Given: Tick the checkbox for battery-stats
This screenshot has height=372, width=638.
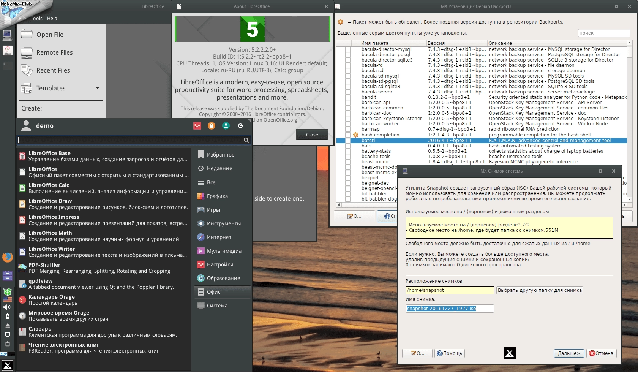Looking at the screenshot, I should (x=348, y=151).
